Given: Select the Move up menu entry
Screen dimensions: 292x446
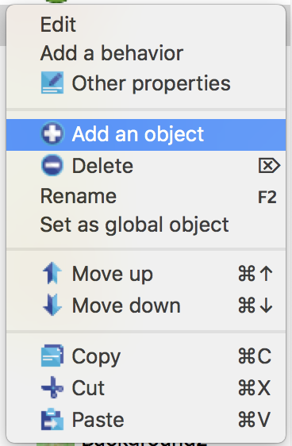Looking at the screenshot, I should [146, 274].
